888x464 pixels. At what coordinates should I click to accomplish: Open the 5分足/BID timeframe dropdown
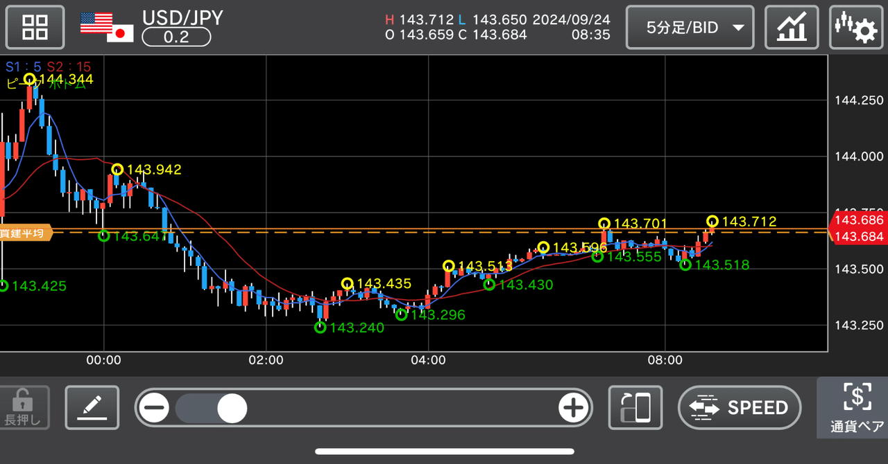point(689,27)
